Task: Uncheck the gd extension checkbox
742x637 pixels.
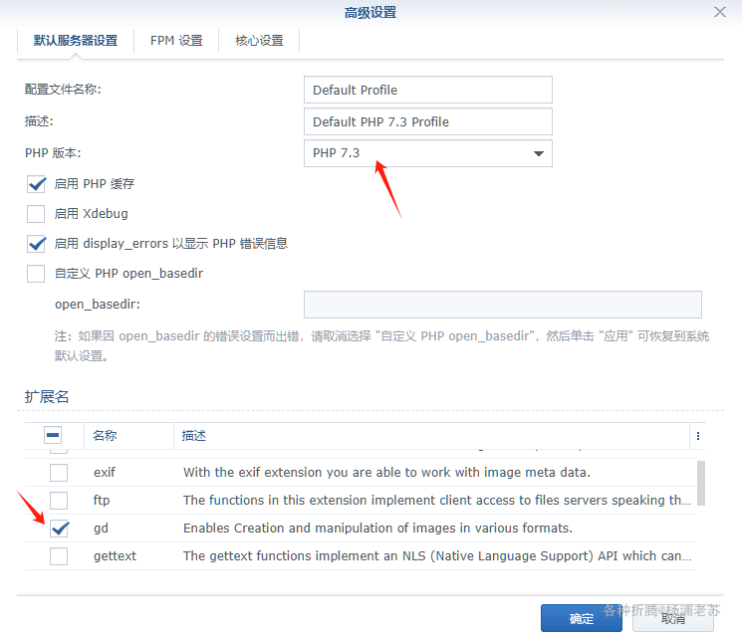Action: [x=59, y=529]
